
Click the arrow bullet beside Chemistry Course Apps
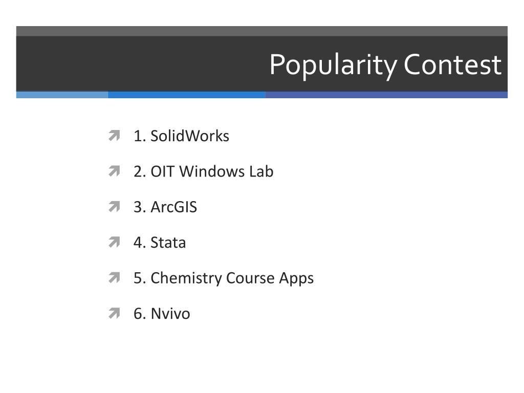pos(114,278)
